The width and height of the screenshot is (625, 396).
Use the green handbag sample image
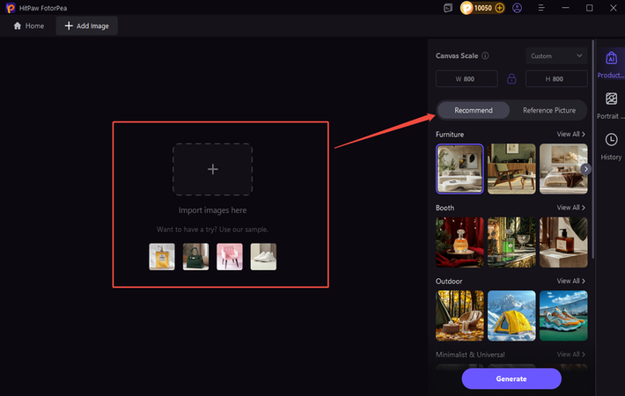tap(195, 257)
